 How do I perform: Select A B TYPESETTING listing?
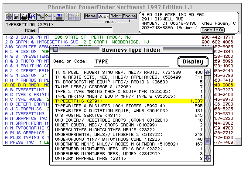click(27, 90)
